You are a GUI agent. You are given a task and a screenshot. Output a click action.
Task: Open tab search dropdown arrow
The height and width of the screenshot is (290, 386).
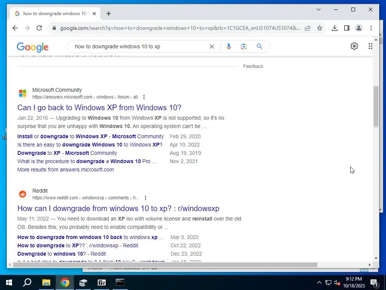[318, 9]
